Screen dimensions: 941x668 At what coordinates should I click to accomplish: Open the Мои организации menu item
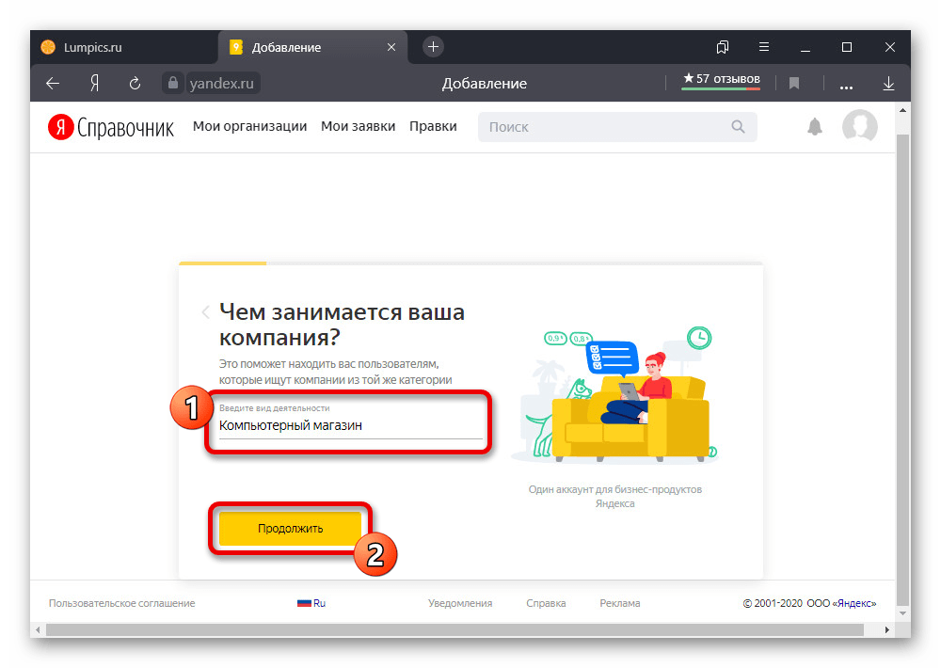point(249,127)
